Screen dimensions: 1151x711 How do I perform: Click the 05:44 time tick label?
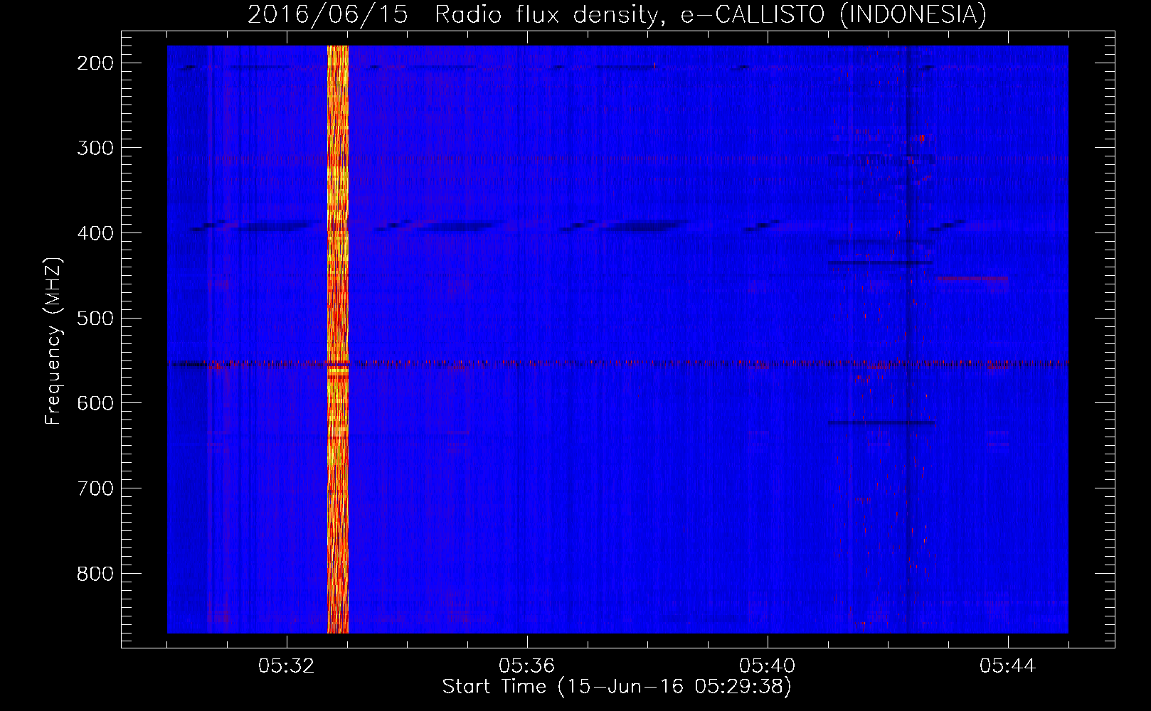pyautogui.click(x=1008, y=666)
